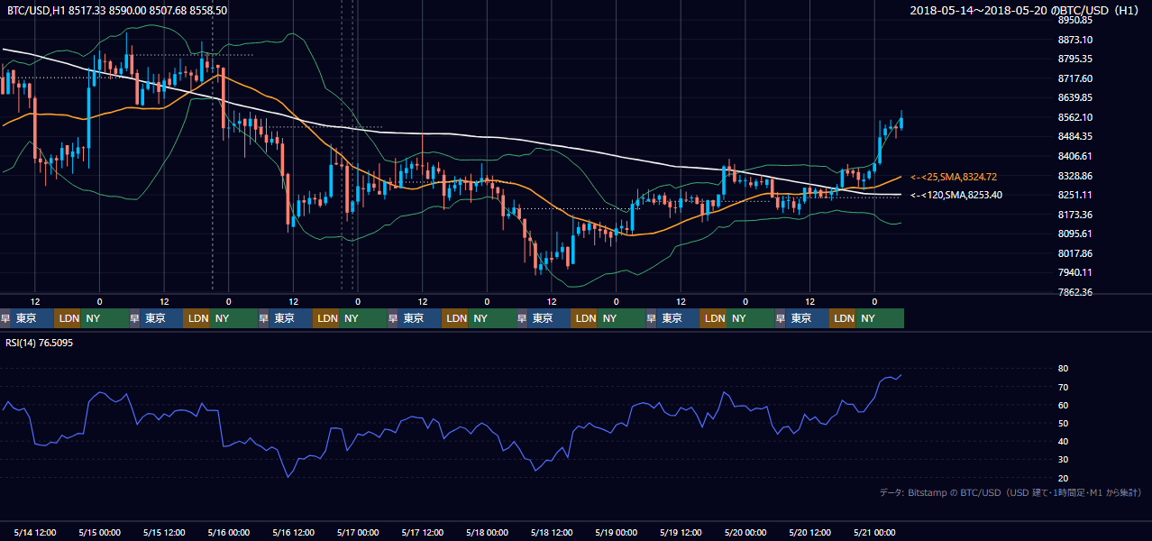Viewport: 1152px width, 541px height.
Task: Click price axis label 8639.85
Action: 1075,97
